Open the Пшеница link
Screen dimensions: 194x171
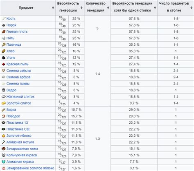pyautogui.click(x=14, y=44)
